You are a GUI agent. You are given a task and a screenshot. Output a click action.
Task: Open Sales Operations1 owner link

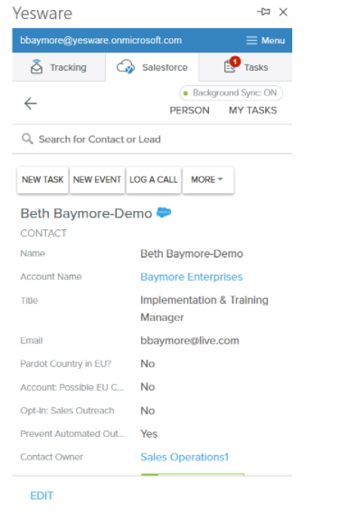tap(185, 457)
